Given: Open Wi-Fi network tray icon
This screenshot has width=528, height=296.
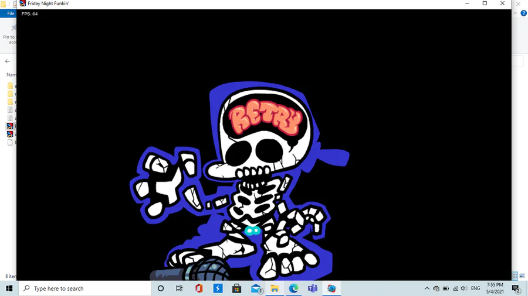Looking at the screenshot, I should click(455, 288).
